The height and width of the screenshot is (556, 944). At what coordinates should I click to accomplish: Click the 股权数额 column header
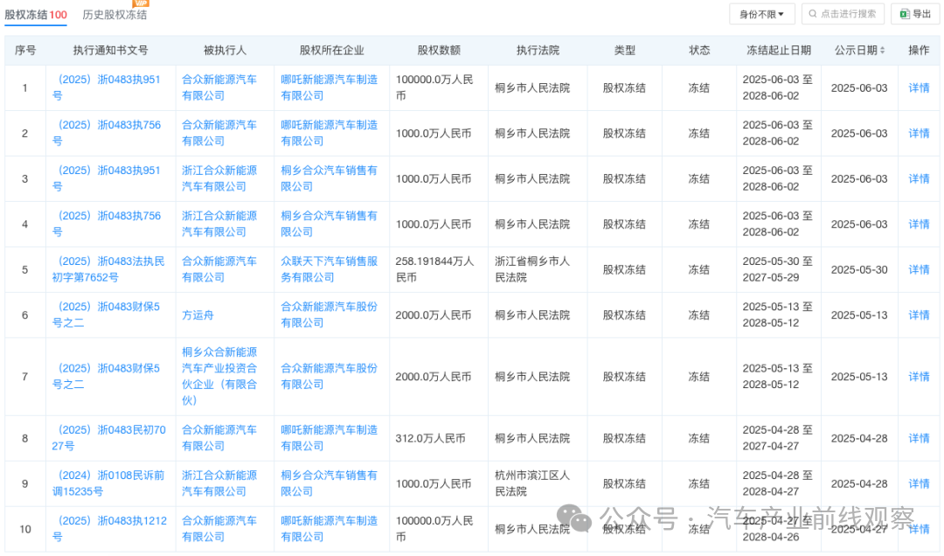[x=439, y=51]
